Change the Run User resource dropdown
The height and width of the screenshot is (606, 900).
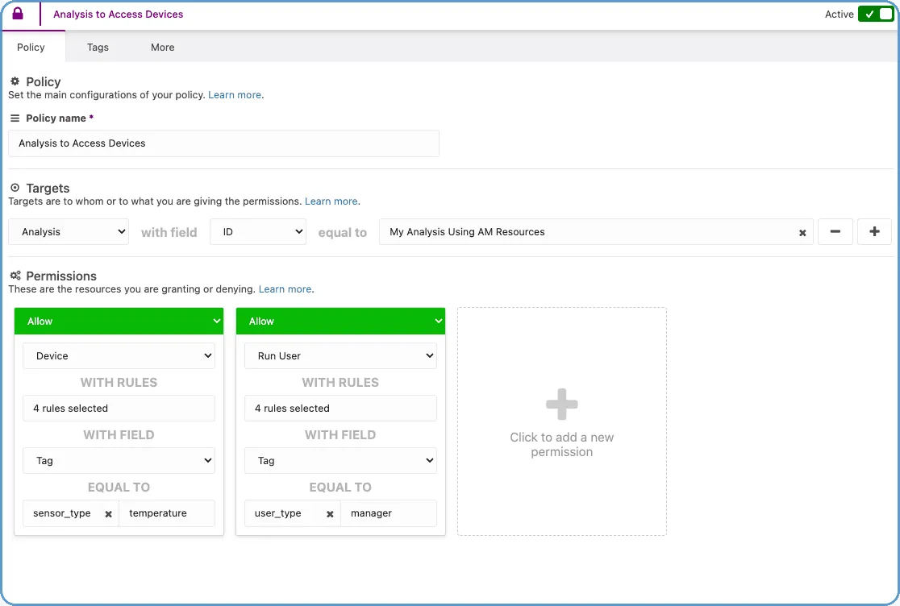tap(340, 356)
